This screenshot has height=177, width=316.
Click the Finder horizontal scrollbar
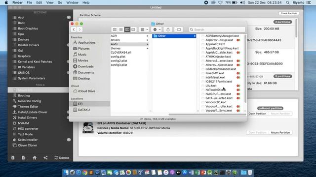tap(207, 115)
